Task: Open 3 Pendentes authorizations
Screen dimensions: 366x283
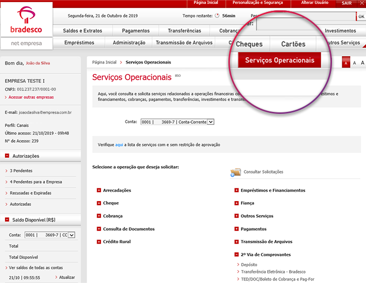Action: coord(21,171)
